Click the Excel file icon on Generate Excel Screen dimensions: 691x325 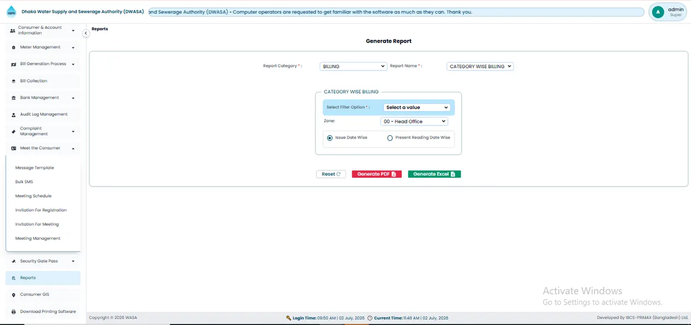click(x=453, y=174)
